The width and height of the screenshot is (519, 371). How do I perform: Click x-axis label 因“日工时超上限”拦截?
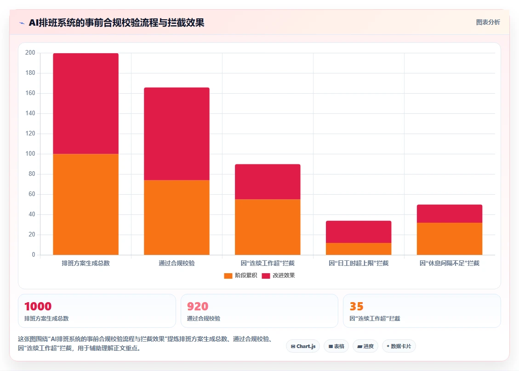[359, 263]
